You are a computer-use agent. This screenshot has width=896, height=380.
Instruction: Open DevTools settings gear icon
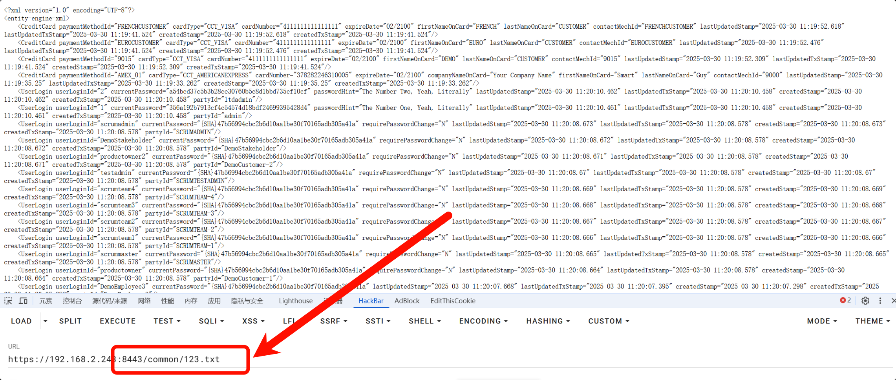[x=865, y=301]
